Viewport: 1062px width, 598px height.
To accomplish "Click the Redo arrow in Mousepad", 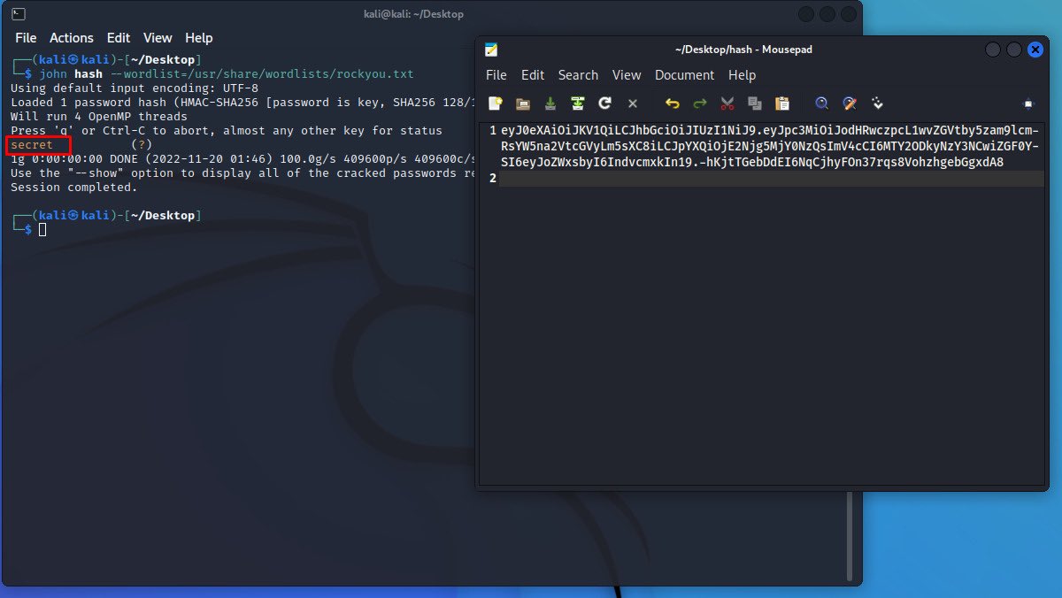I will click(700, 103).
